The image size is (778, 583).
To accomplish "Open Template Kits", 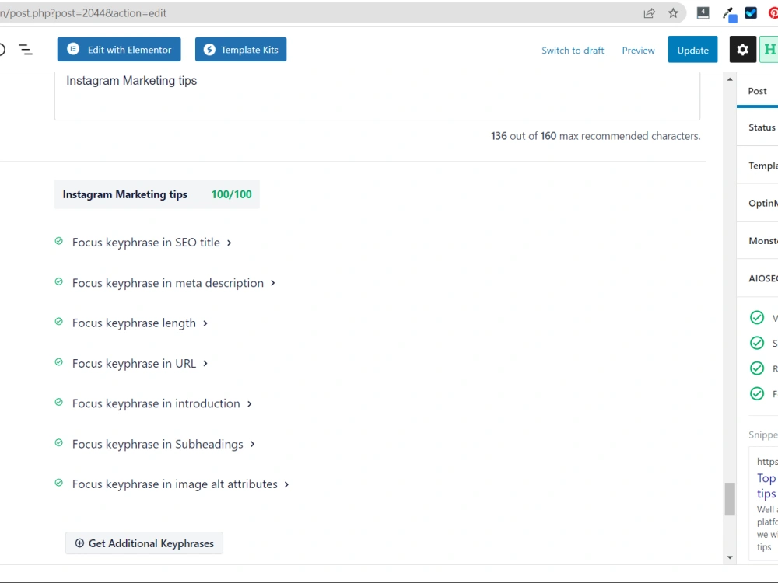I will 240,49.
